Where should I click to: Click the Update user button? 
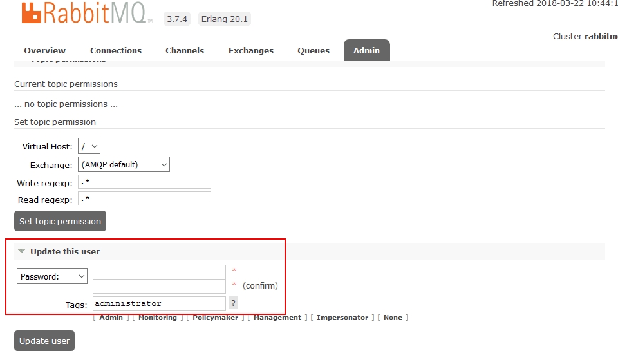pyautogui.click(x=44, y=341)
